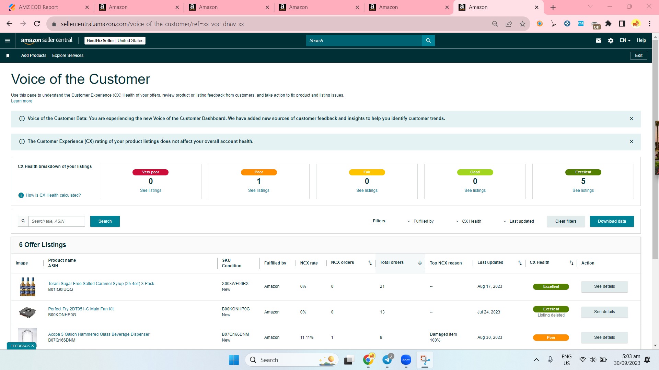Click the browser back arrow
The height and width of the screenshot is (370, 659).
[9, 24]
